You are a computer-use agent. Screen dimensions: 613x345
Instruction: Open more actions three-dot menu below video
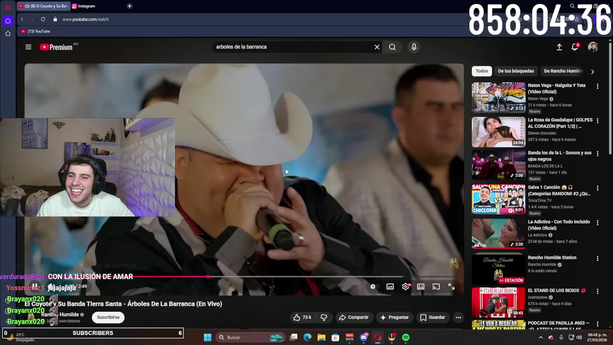pos(458,317)
